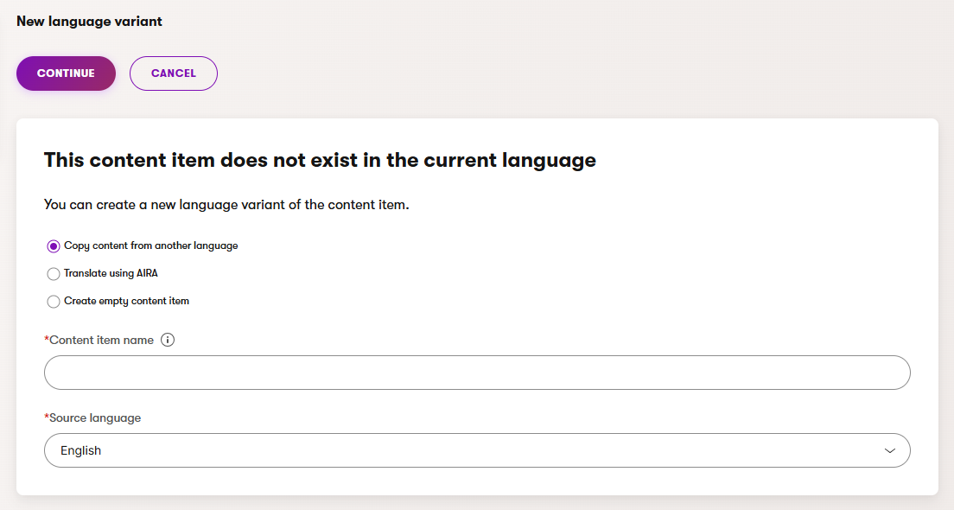Screen dimensions: 954x510
Task: Click the heading about content item not existing
Action: [x=320, y=160]
